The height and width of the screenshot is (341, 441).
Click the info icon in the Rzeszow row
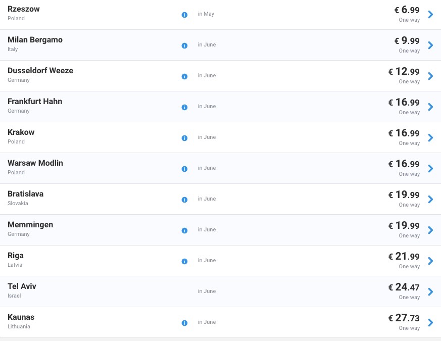(184, 15)
